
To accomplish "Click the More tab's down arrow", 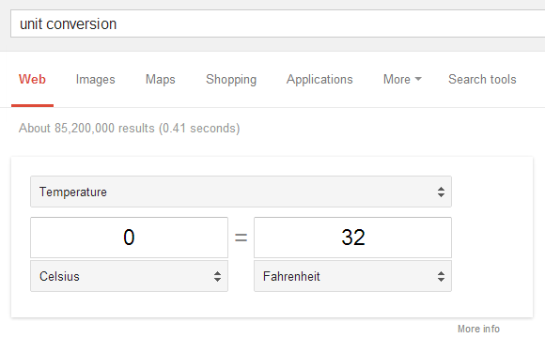I will 418,79.
